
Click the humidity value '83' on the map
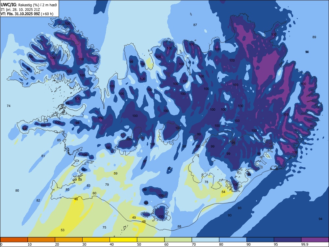point(89,186)
